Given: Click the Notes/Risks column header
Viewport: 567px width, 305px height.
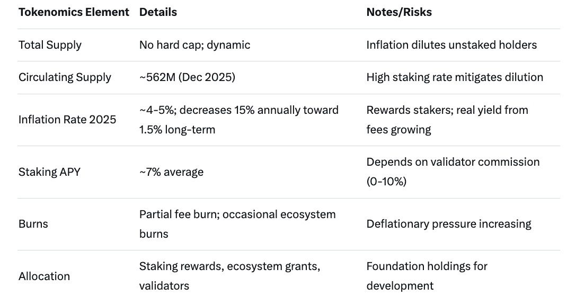Looking at the screenshot, I should click(399, 12).
